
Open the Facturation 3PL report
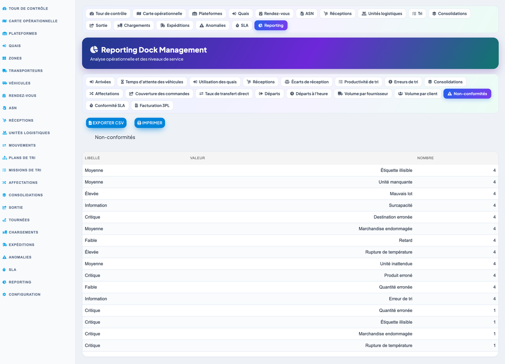(152, 105)
